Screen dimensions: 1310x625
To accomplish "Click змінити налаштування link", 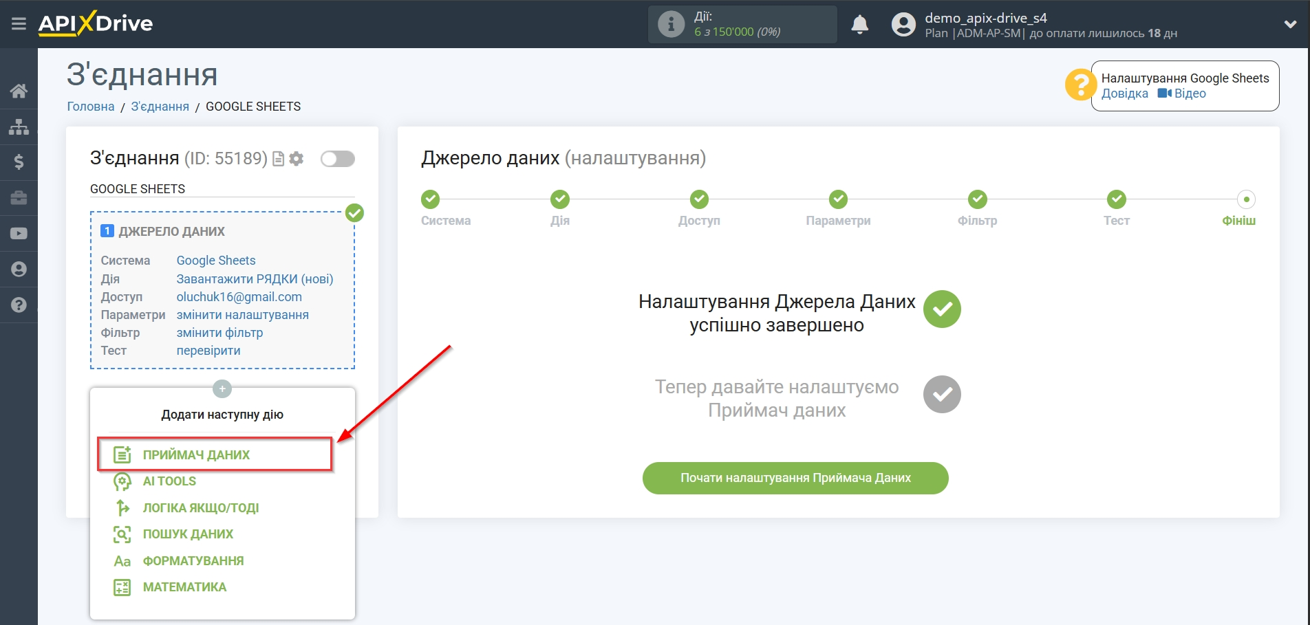I will tap(242, 315).
